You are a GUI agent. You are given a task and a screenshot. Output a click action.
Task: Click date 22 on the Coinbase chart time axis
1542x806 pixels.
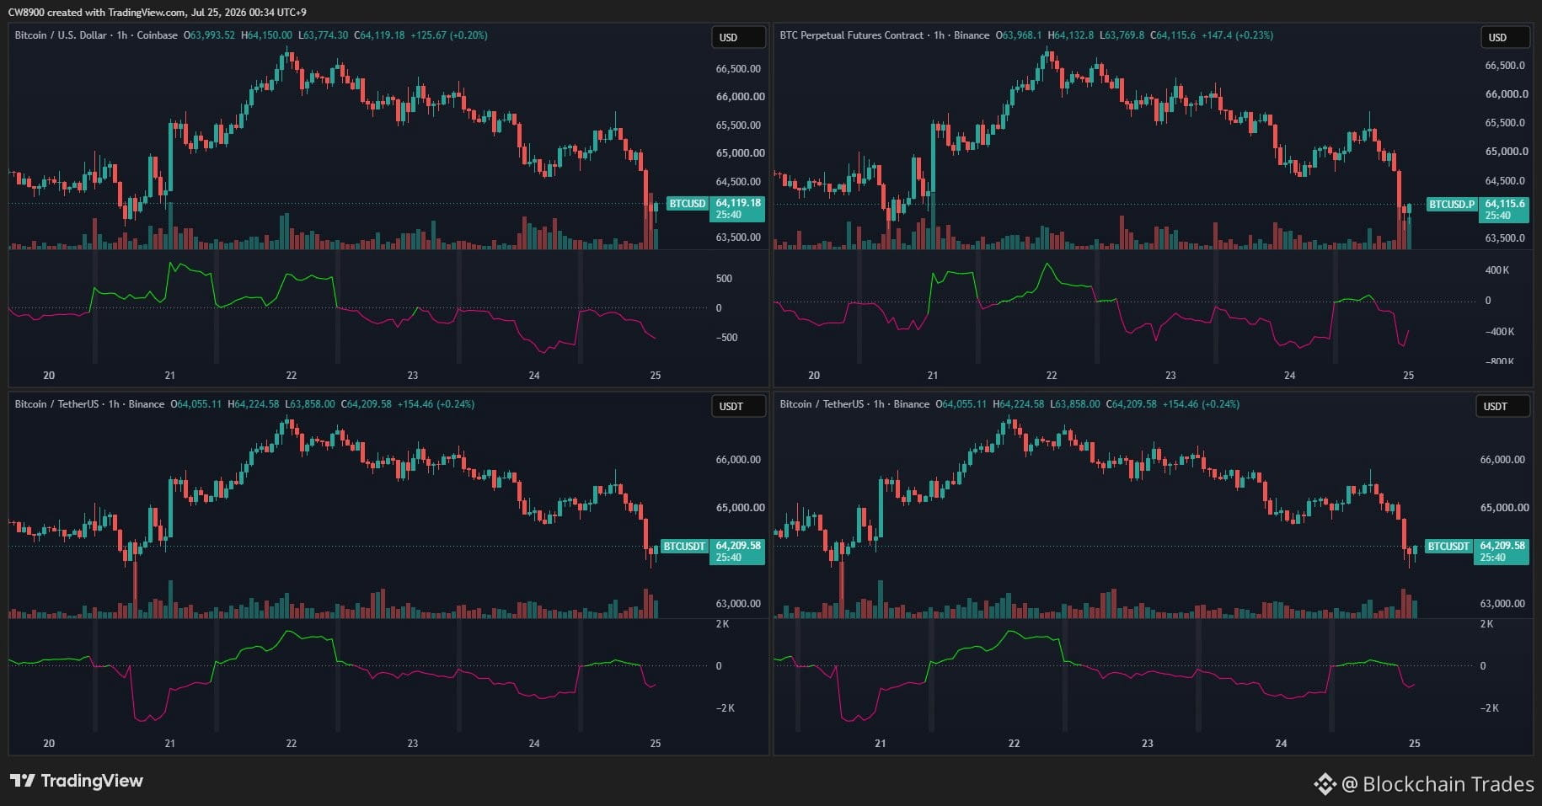[x=292, y=376]
